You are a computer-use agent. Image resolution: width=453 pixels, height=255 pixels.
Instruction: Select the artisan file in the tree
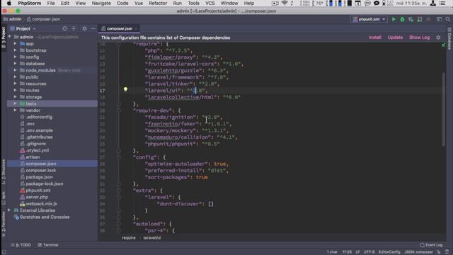(33, 157)
